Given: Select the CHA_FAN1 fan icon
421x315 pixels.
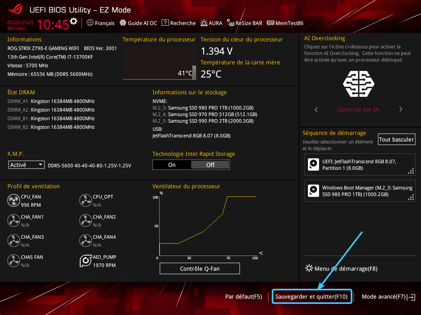Looking at the screenshot, I should click(14, 220).
